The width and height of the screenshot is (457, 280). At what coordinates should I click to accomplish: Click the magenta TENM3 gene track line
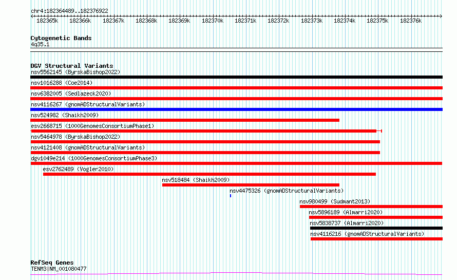236,274
